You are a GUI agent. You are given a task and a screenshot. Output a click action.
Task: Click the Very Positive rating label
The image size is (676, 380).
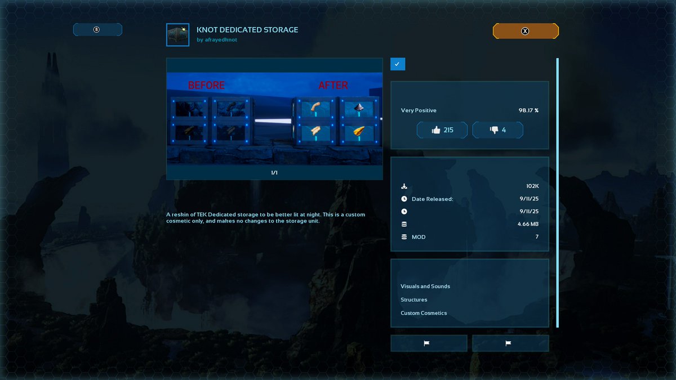tap(419, 110)
